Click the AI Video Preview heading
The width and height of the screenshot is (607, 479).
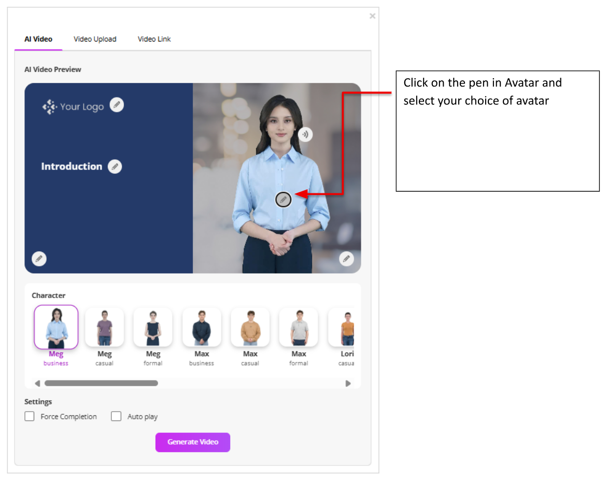click(53, 69)
